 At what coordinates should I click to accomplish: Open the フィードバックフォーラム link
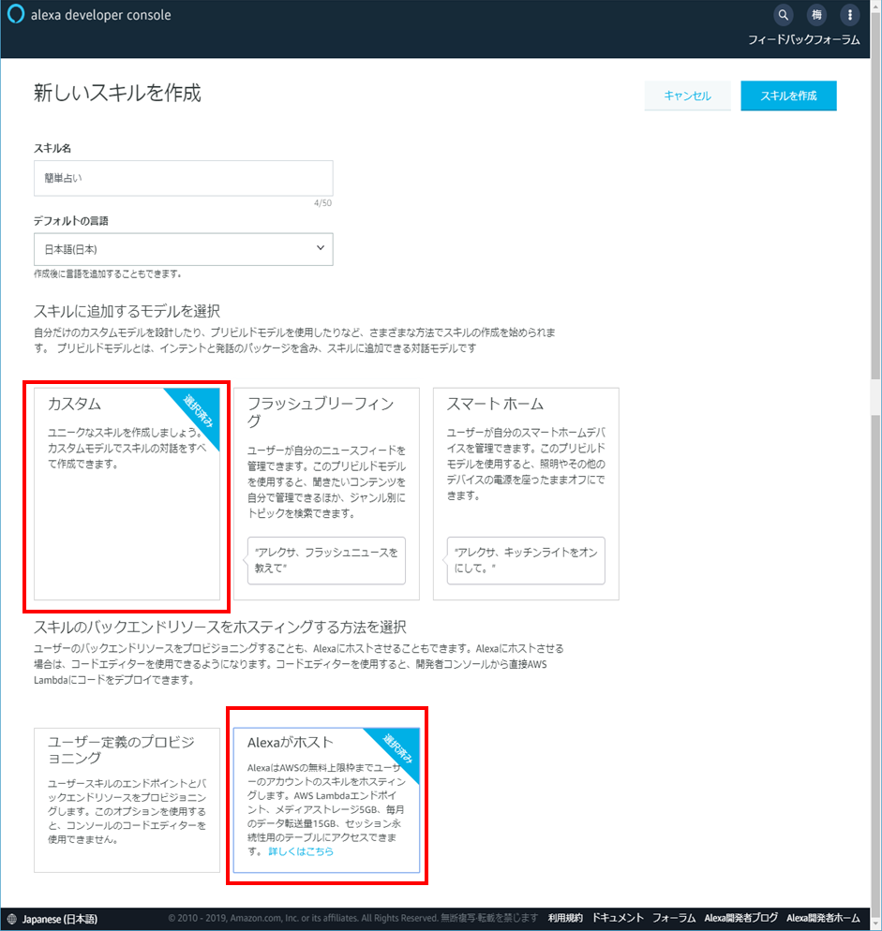pyautogui.click(x=803, y=39)
